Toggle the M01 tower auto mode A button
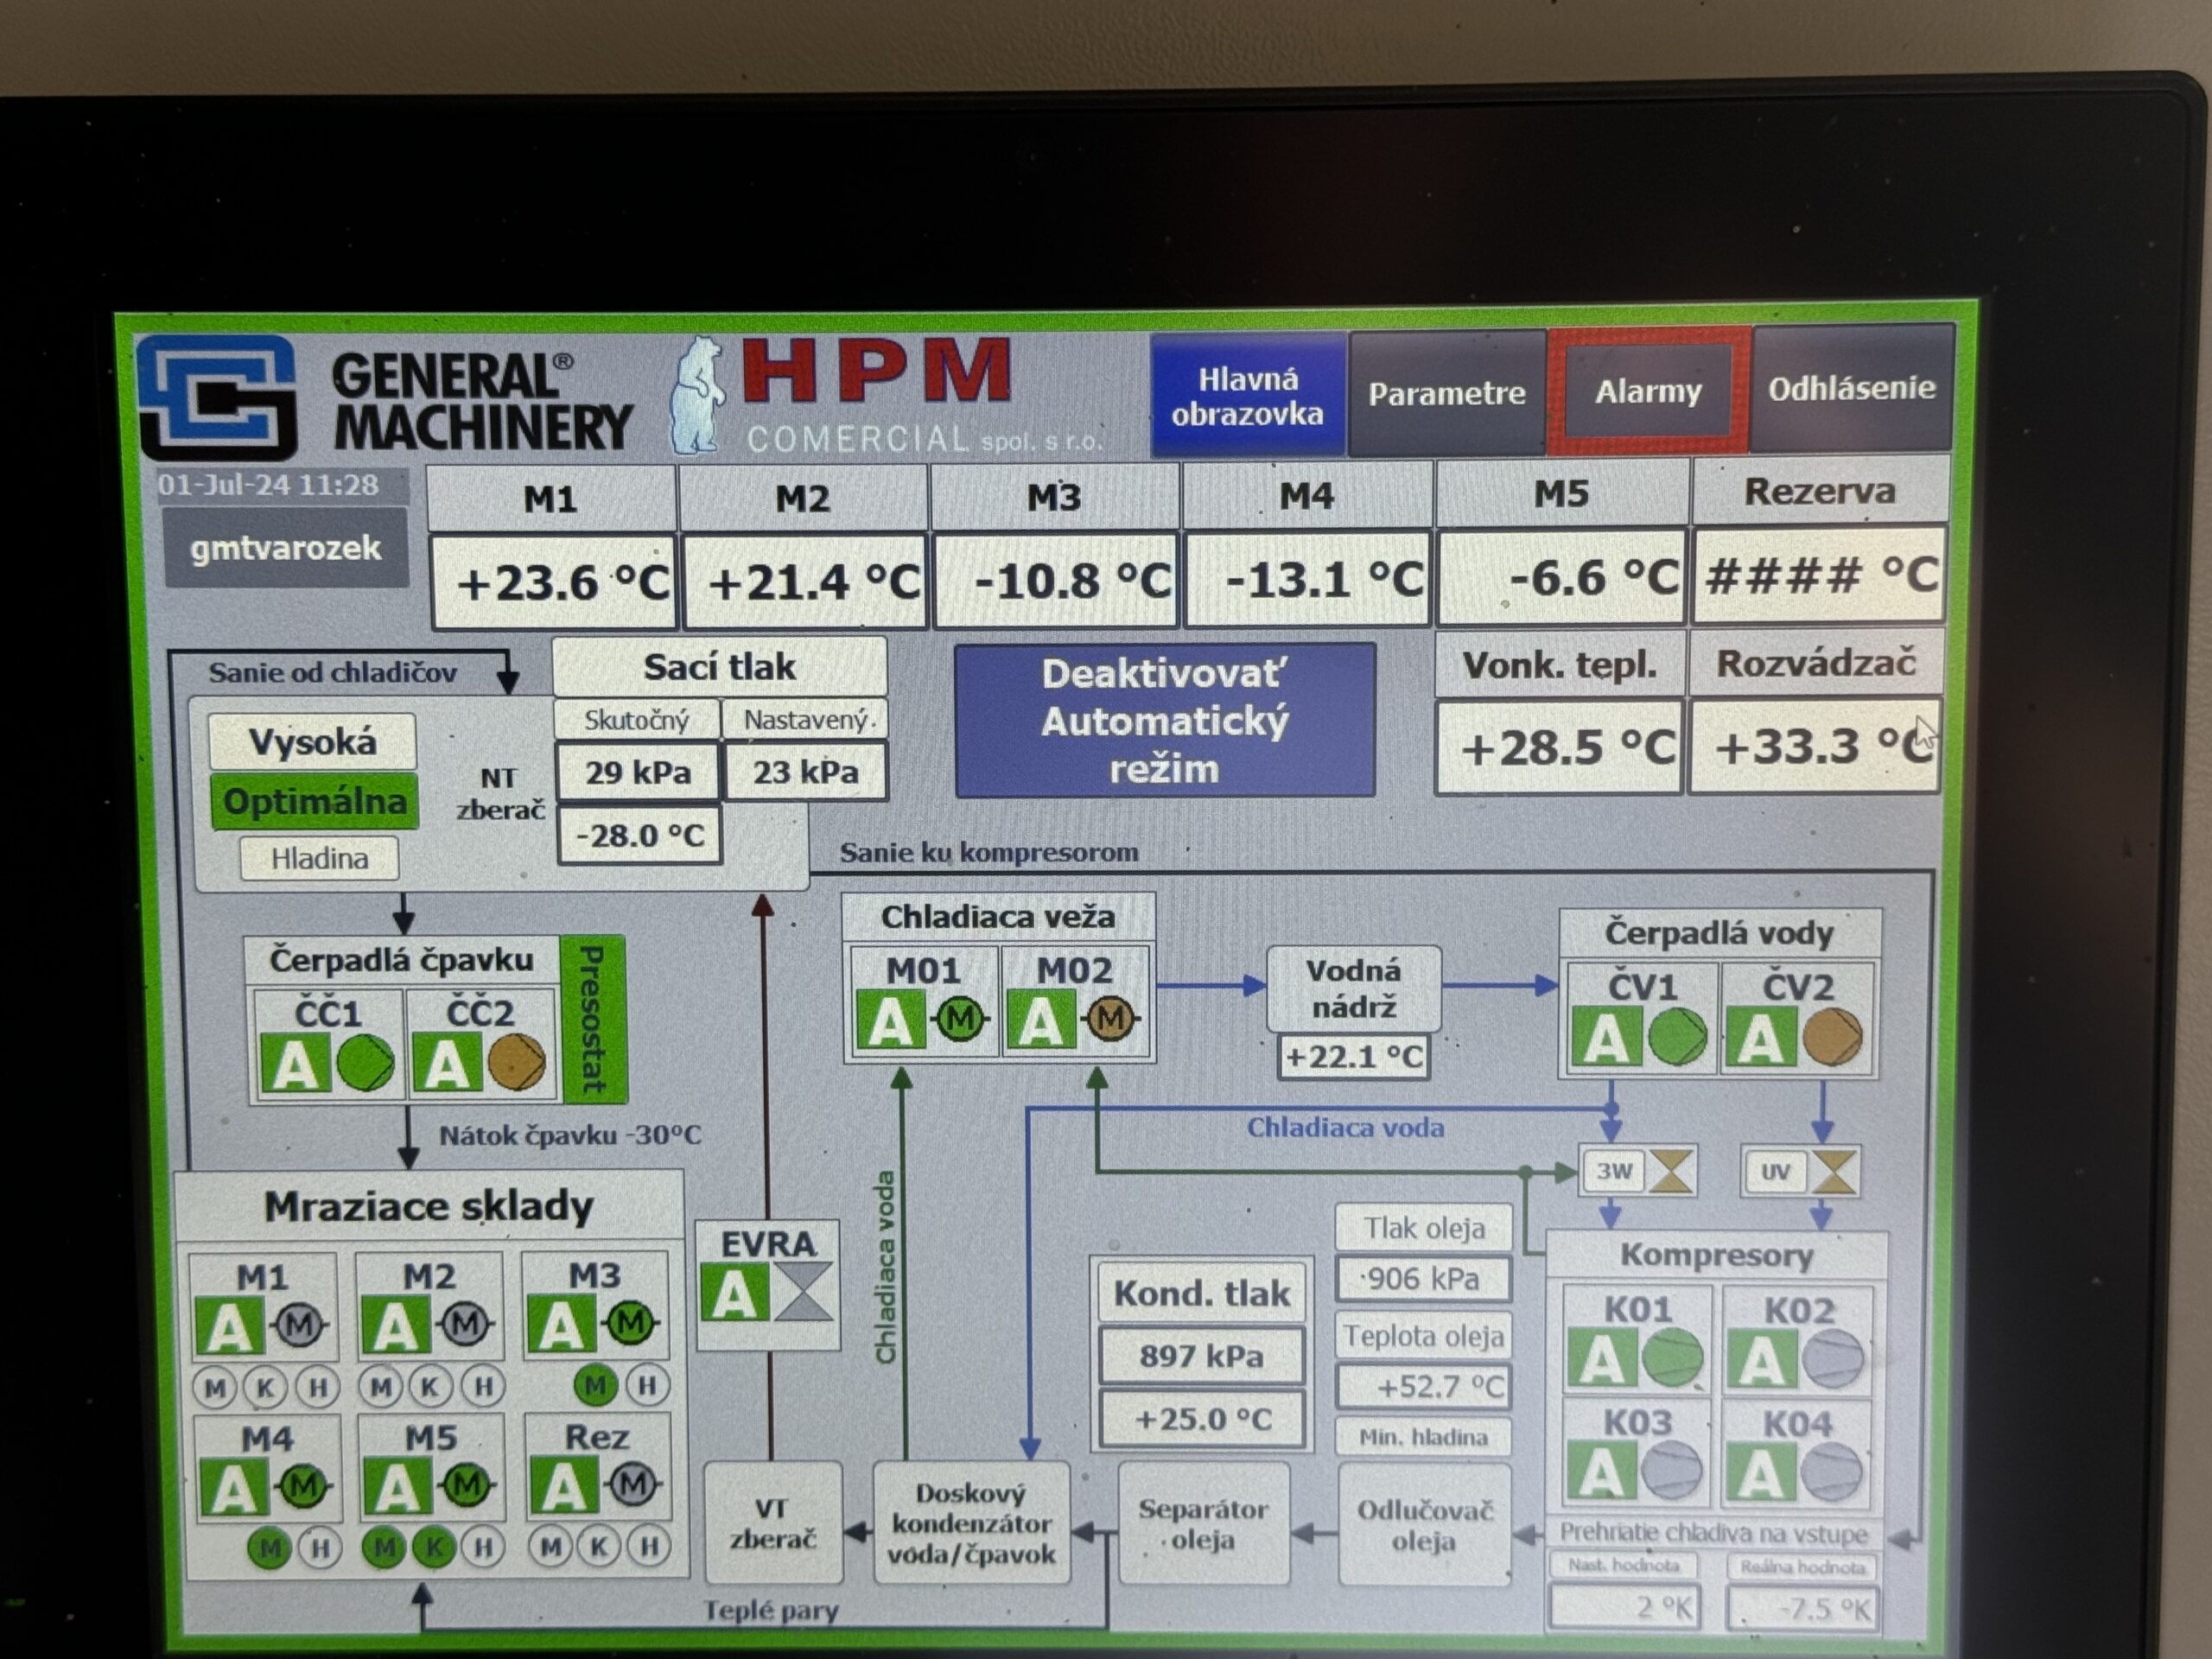The height and width of the screenshot is (1659, 2212). pos(890,1021)
